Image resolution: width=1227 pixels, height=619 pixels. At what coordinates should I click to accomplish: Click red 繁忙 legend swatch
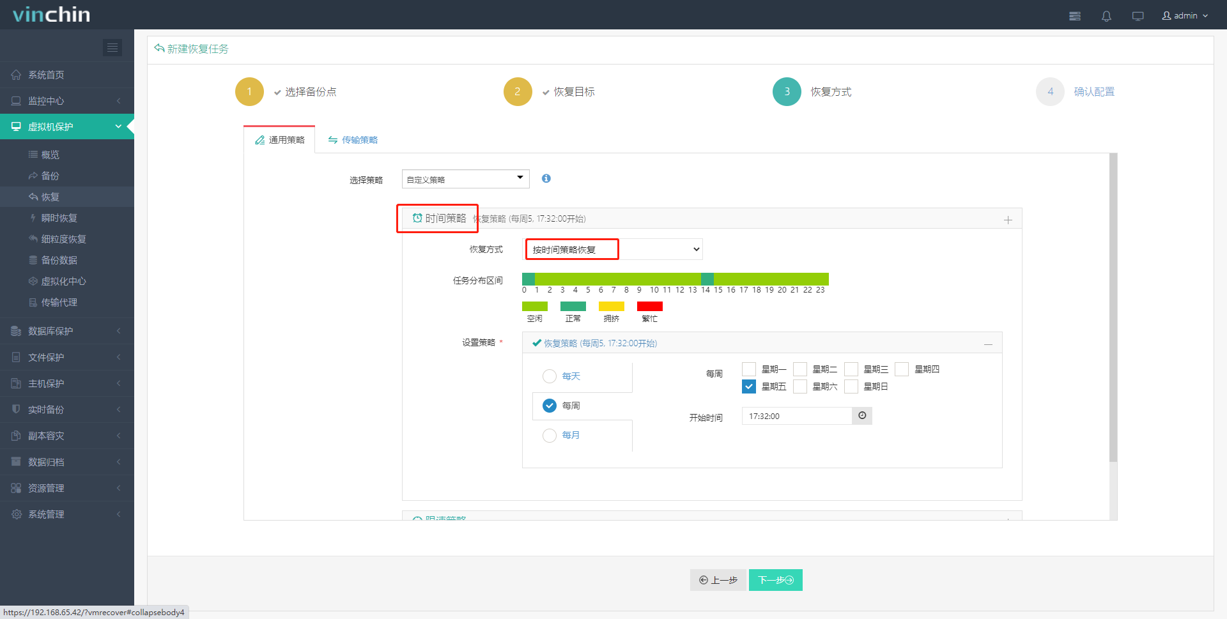(650, 306)
